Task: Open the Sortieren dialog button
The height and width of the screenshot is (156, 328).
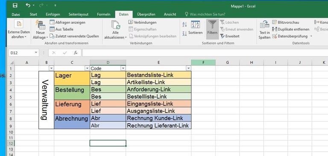Action: click(195, 28)
